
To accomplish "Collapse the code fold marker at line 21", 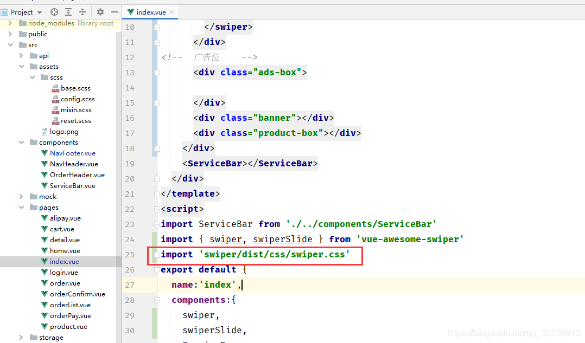I will [156, 193].
